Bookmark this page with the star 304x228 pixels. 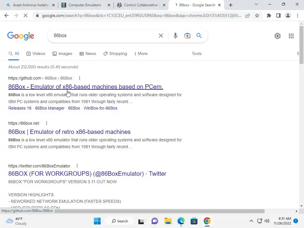[257, 15]
